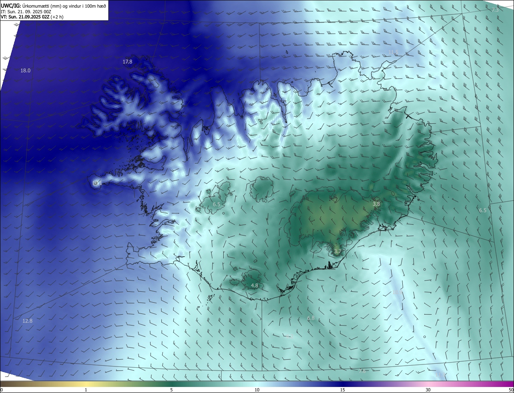Click the 10 tick label on the colour scale
This screenshot has height=393, width=514.
click(x=257, y=390)
